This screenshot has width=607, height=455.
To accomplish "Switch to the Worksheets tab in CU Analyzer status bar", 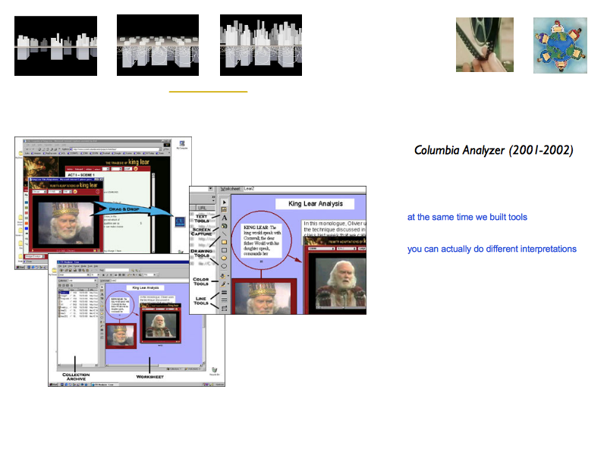I will pos(192,369).
